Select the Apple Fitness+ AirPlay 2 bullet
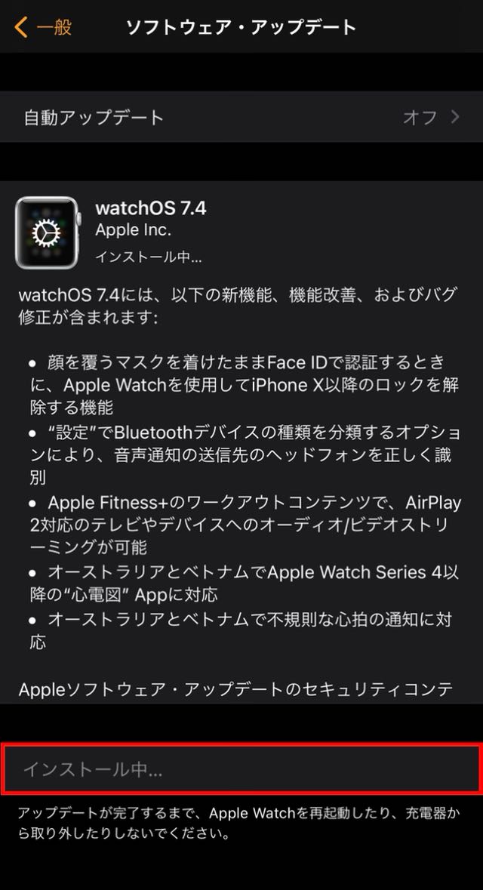The width and height of the screenshot is (483, 890). pos(245,525)
